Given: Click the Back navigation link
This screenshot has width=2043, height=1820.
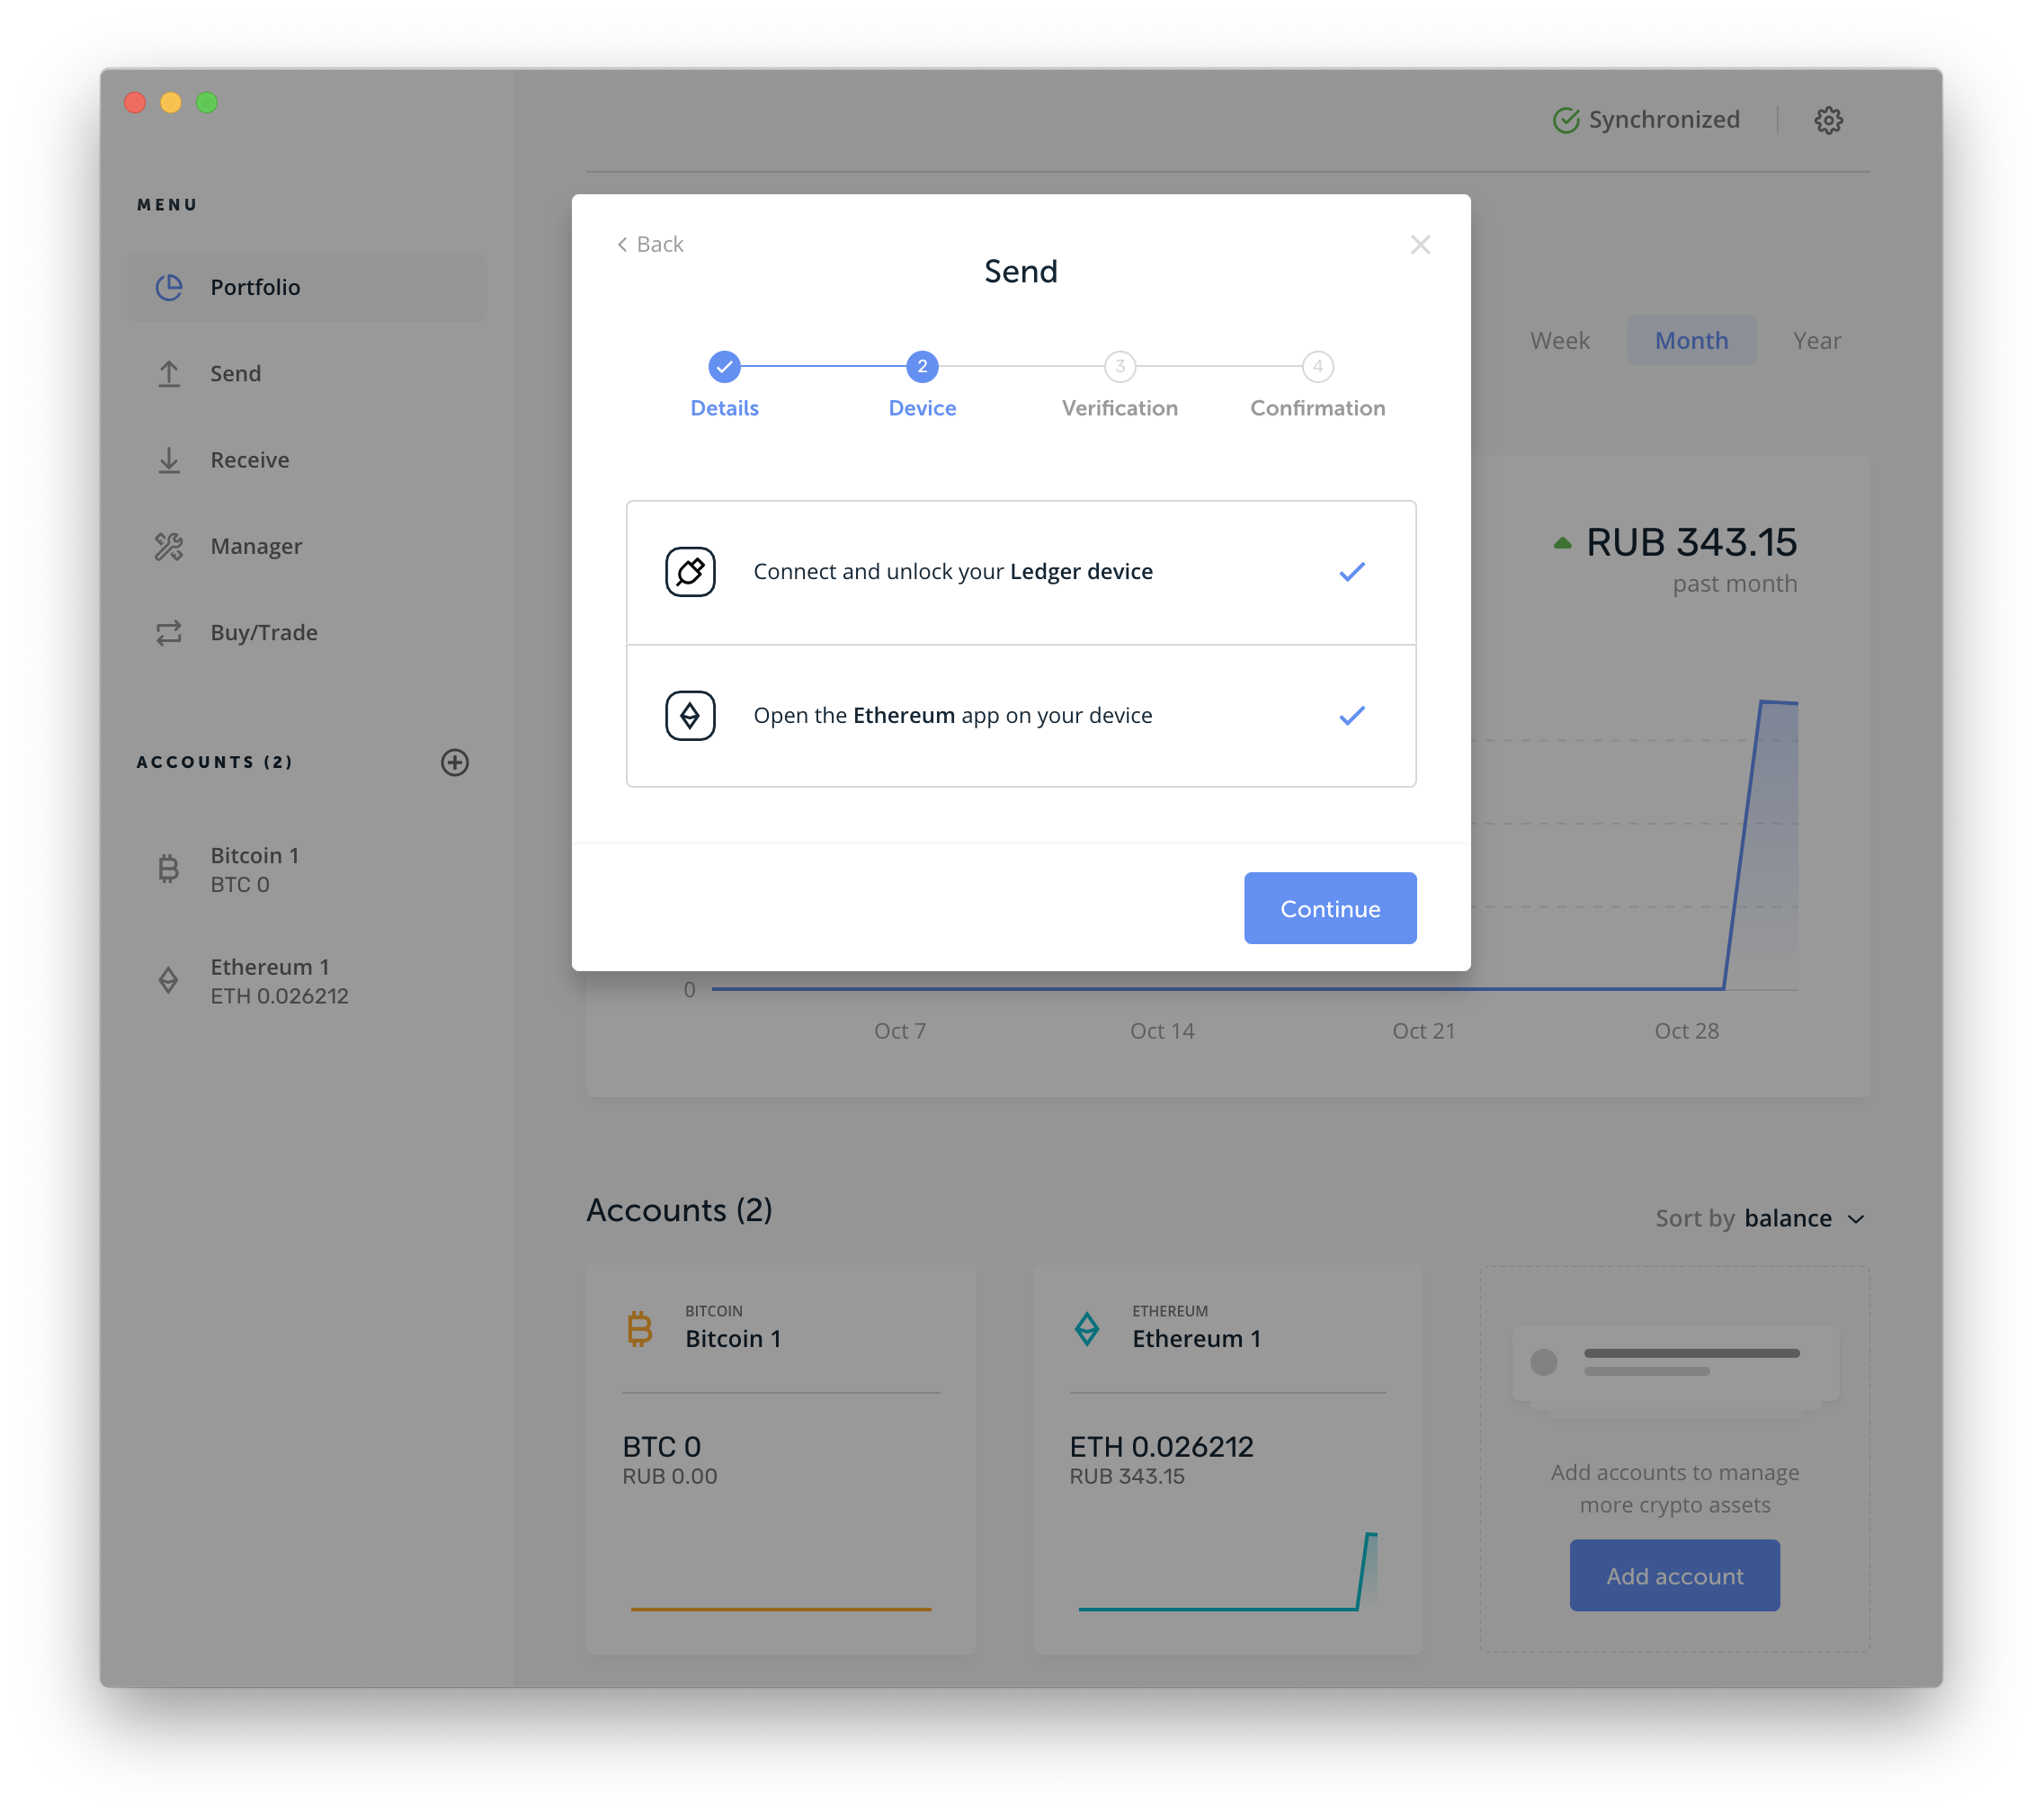Looking at the screenshot, I should pos(648,243).
